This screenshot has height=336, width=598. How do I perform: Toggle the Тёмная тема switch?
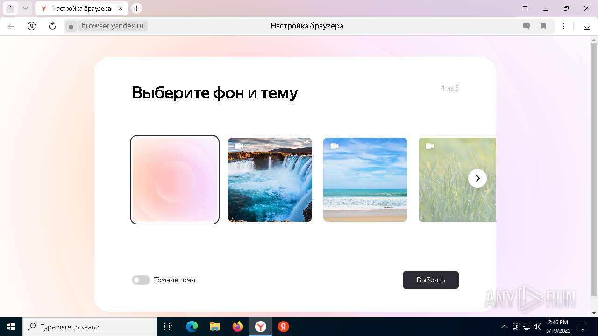141,280
